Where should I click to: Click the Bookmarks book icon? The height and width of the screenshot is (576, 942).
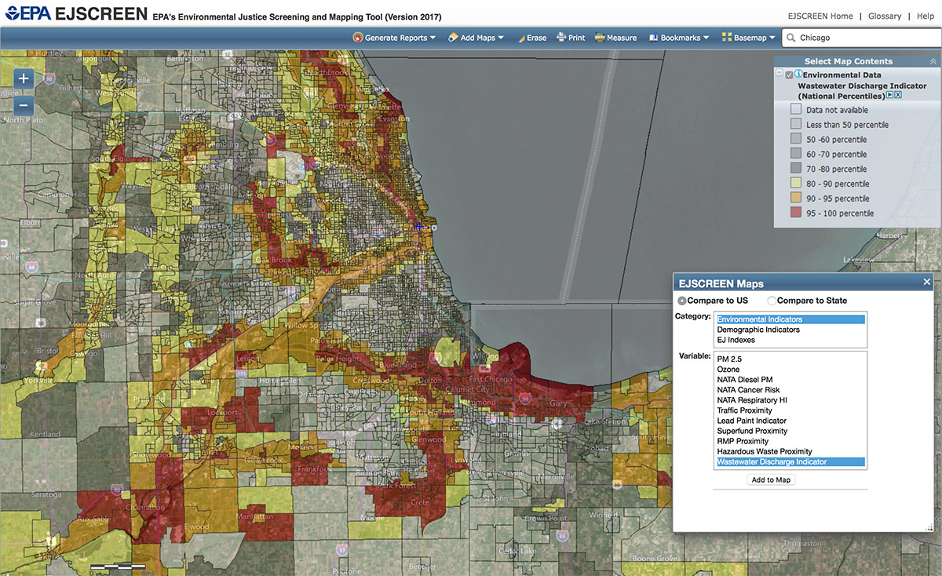point(653,38)
